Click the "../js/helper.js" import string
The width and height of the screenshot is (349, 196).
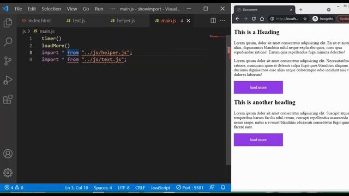tap(105, 53)
